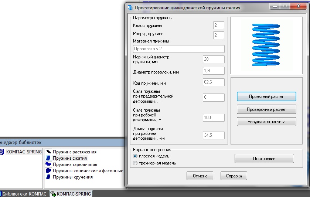The height and width of the screenshot is (197, 310).
Task: Click the working deformation force field with 100
Action: (214, 118)
